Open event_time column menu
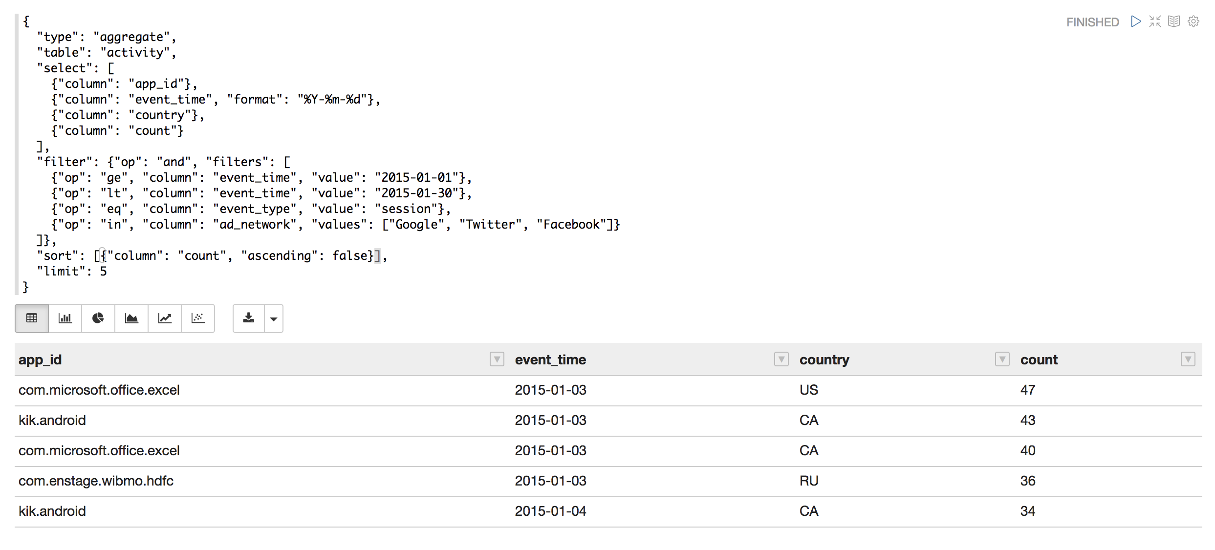The image size is (1215, 550). click(781, 360)
